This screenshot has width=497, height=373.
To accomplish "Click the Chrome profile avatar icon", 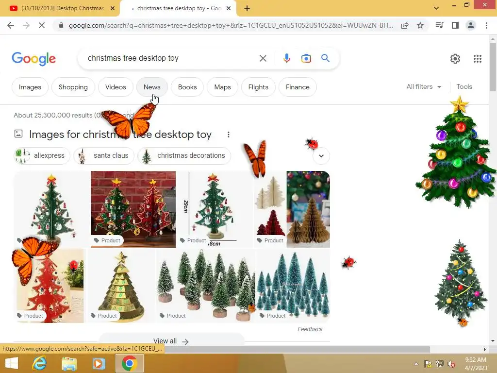I will [x=471, y=25].
